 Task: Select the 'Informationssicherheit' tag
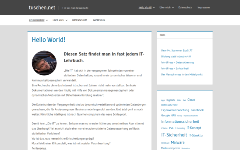[180, 122]
